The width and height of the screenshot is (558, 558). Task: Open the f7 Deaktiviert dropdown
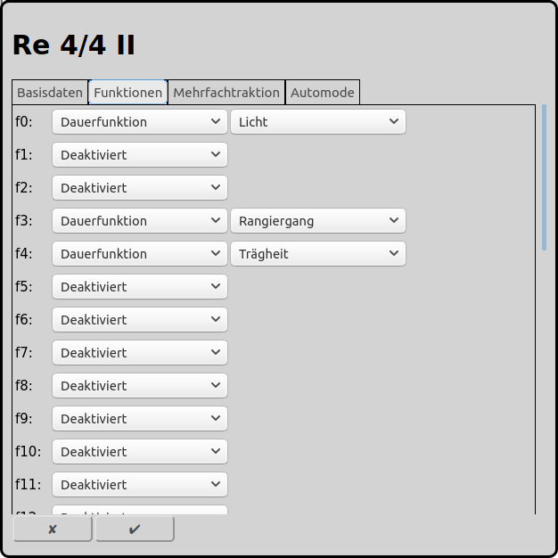tap(140, 353)
